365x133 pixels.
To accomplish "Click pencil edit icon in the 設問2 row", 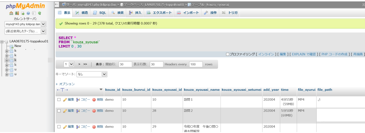I will pos(65,111).
